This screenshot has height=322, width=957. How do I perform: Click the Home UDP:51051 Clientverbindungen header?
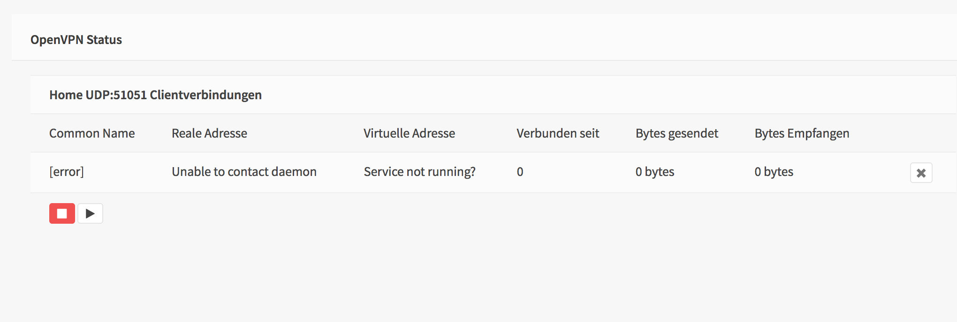click(x=155, y=95)
